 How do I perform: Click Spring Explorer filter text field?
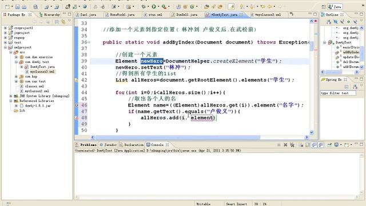(338, 93)
